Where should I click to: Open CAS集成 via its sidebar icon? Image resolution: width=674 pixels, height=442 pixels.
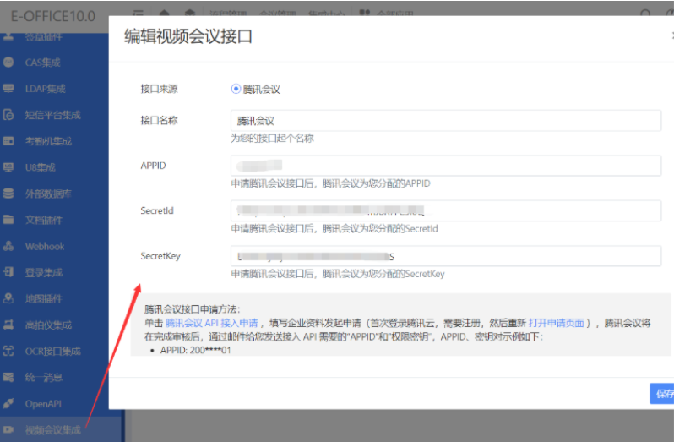click(x=8, y=63)
